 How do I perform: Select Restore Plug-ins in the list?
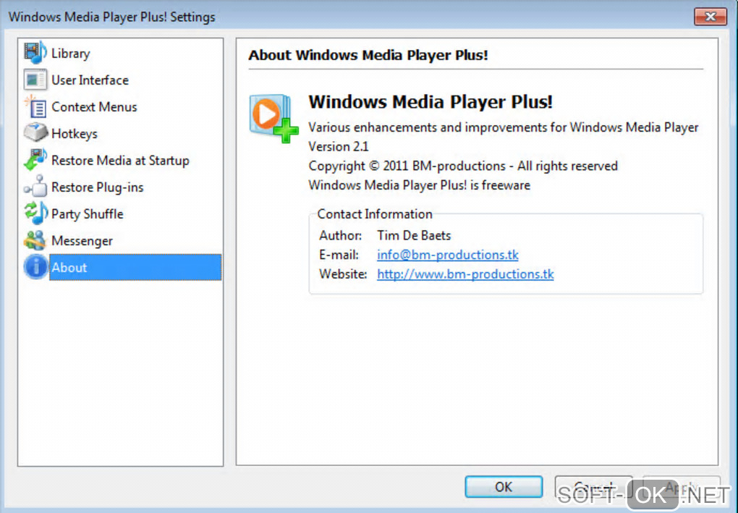click(98, 187)
